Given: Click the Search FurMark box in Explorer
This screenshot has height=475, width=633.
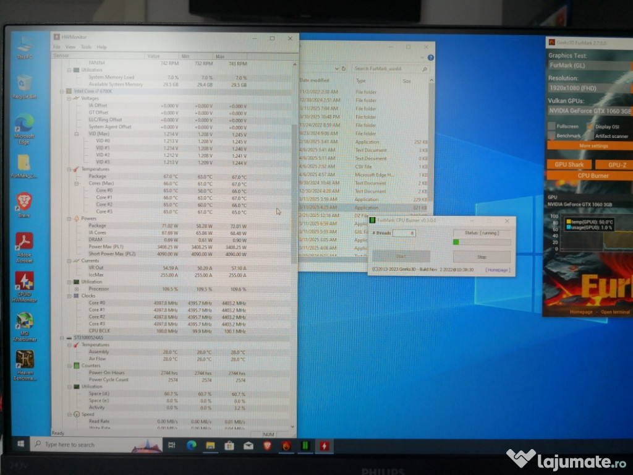Looking at the screenshot, I should (x=391, y=69).
